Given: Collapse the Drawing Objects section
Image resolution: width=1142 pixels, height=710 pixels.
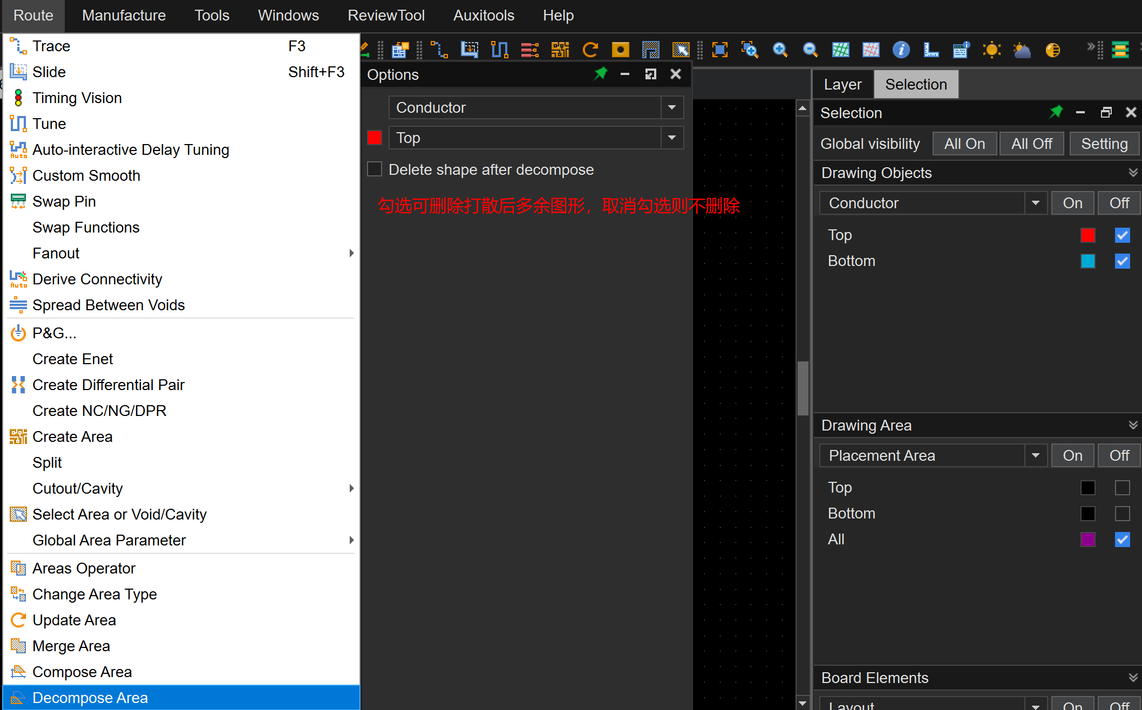Looking at the screenshot, I should click(1133, 173).
